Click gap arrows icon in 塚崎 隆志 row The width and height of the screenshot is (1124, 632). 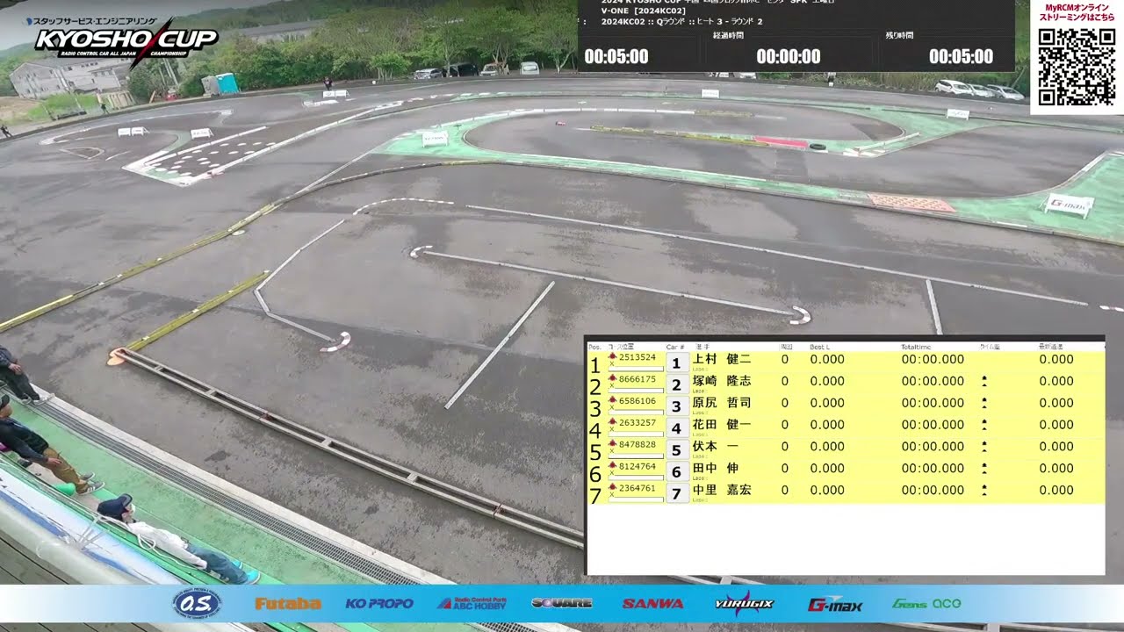coord(984,381)
